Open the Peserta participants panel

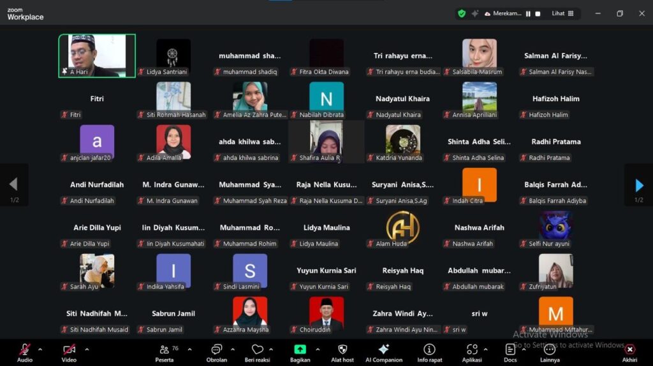coord(165,350)
